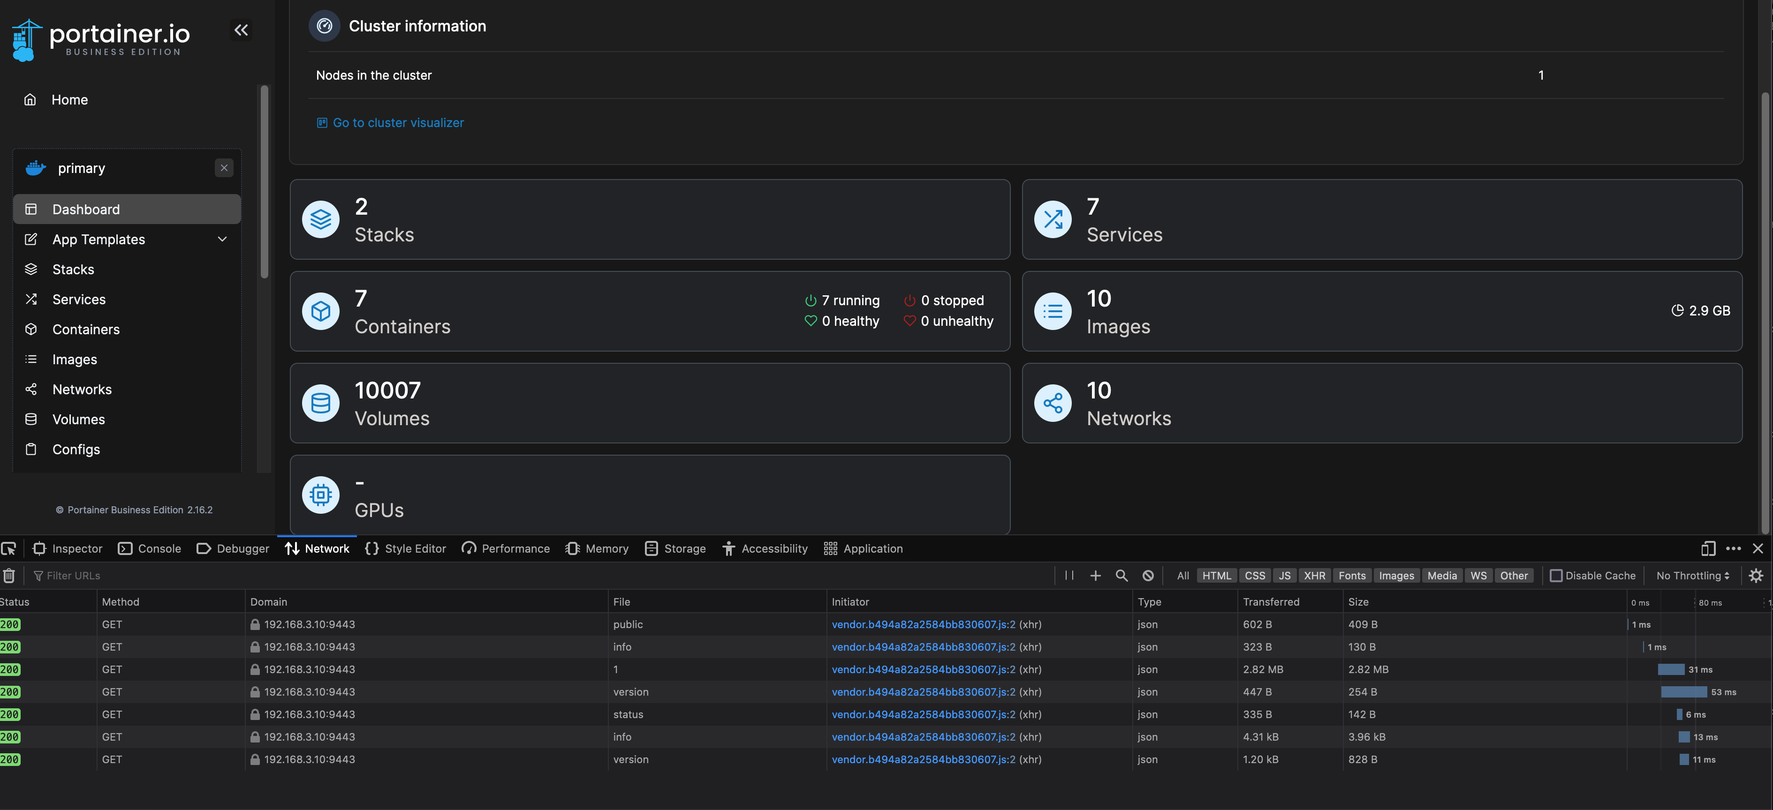Click the Portainer.io logo
The height and width of the screenshot is (810, 1773).
(100, 40)
